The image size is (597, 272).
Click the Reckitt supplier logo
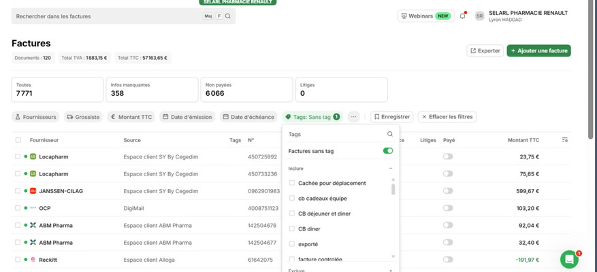(x=33, y=260)
